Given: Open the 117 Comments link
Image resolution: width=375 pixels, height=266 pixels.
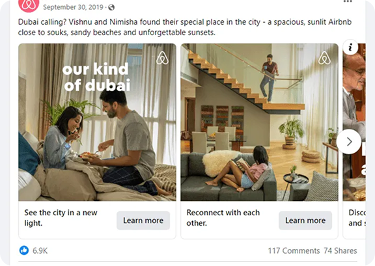Looking at the screenshot, I should click(294, 250).
